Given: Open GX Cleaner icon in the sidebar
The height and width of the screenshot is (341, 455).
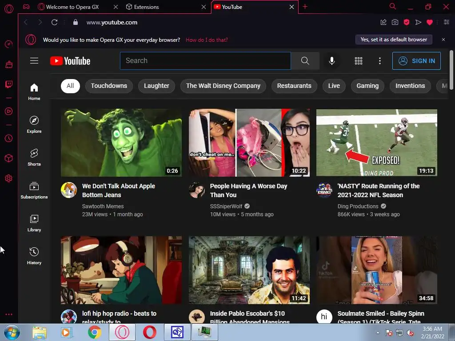Looking at the screenshot, I should click(x=9, y=64).
